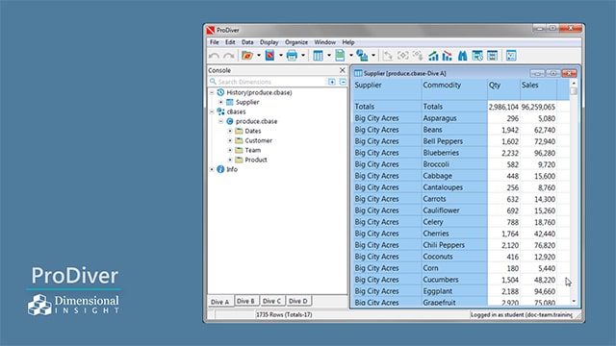This screenshot has height=346, width=616.
Task: Click the magnifier icon in Search Dimensions
Action: point(213,82)
